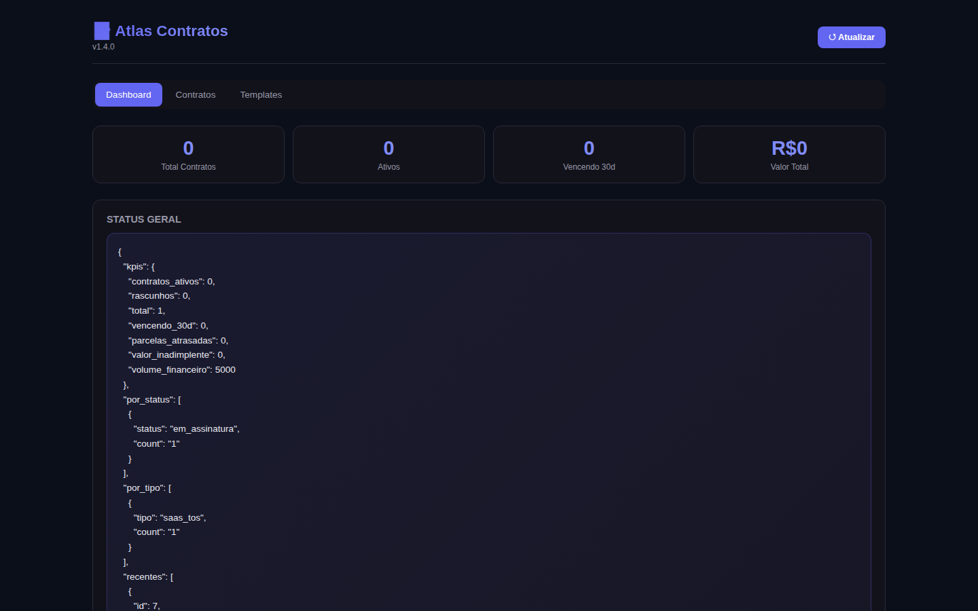978x611 pixels.
Task: Click the Valor Total R$0 card
Action: [789, 155]
